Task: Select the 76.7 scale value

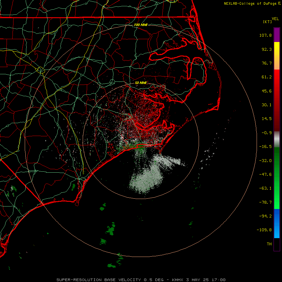Action: [267, 63]
